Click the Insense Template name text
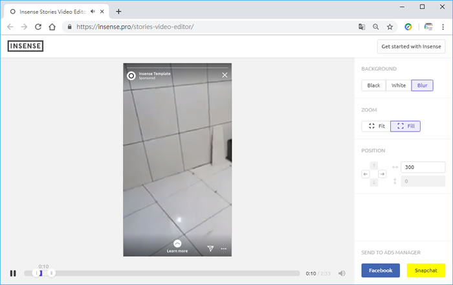 [x=155, y=74]
